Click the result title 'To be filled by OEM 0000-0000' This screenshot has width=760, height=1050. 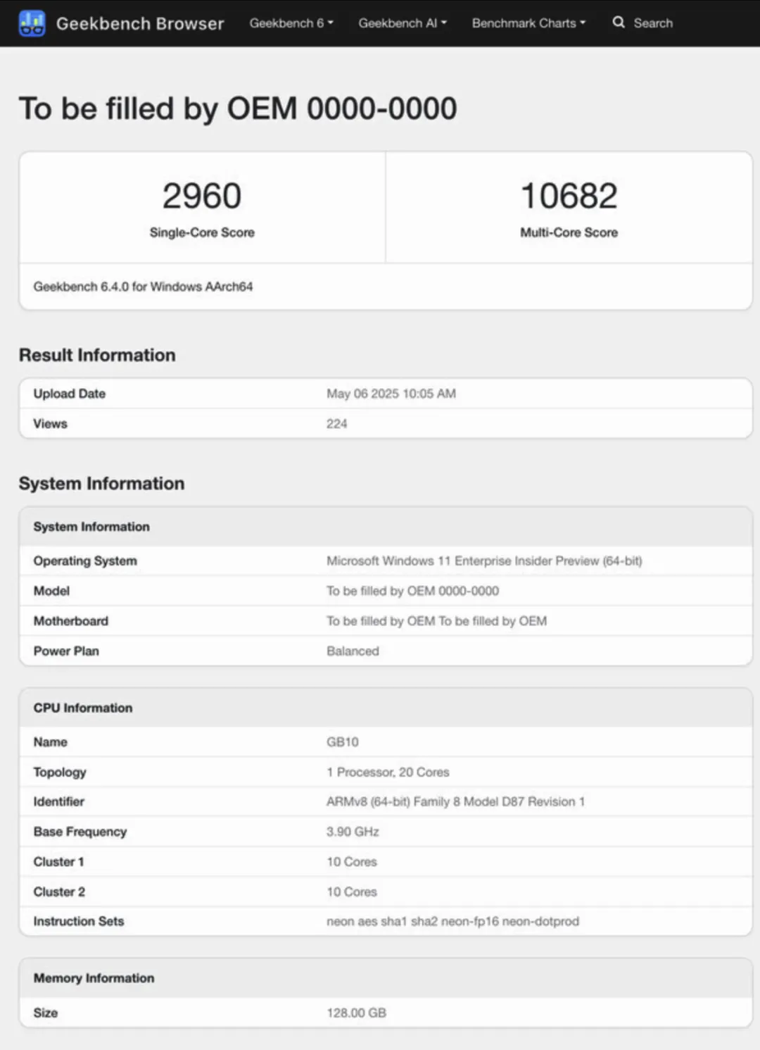pyautogui.click(x=238, y=108)
